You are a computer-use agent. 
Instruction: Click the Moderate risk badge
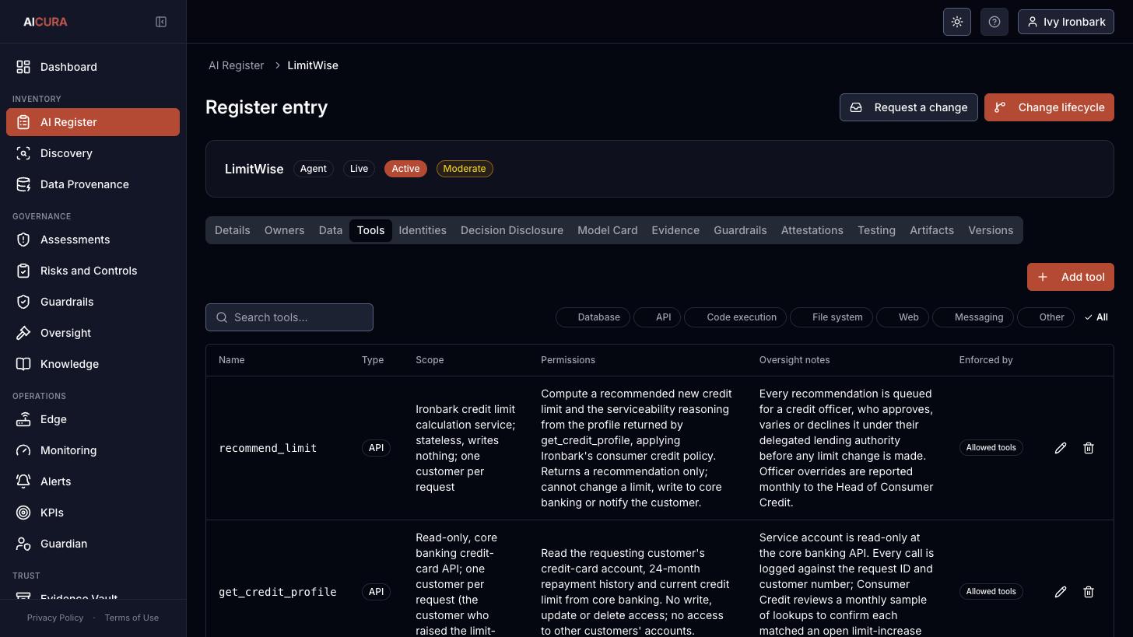click(x=465, y=169)
